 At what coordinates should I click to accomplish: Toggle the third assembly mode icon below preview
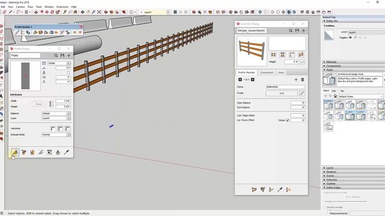(292, 55)
